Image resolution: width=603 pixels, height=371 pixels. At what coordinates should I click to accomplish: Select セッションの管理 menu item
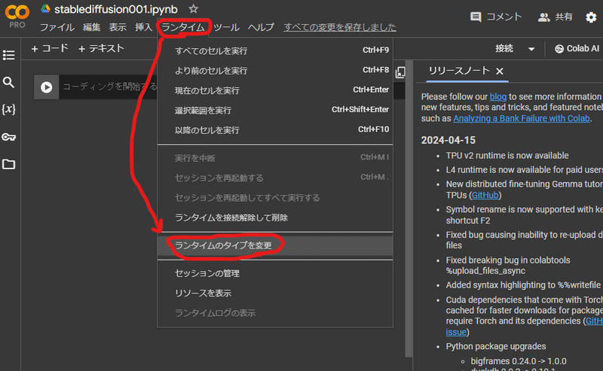(275, 273)
